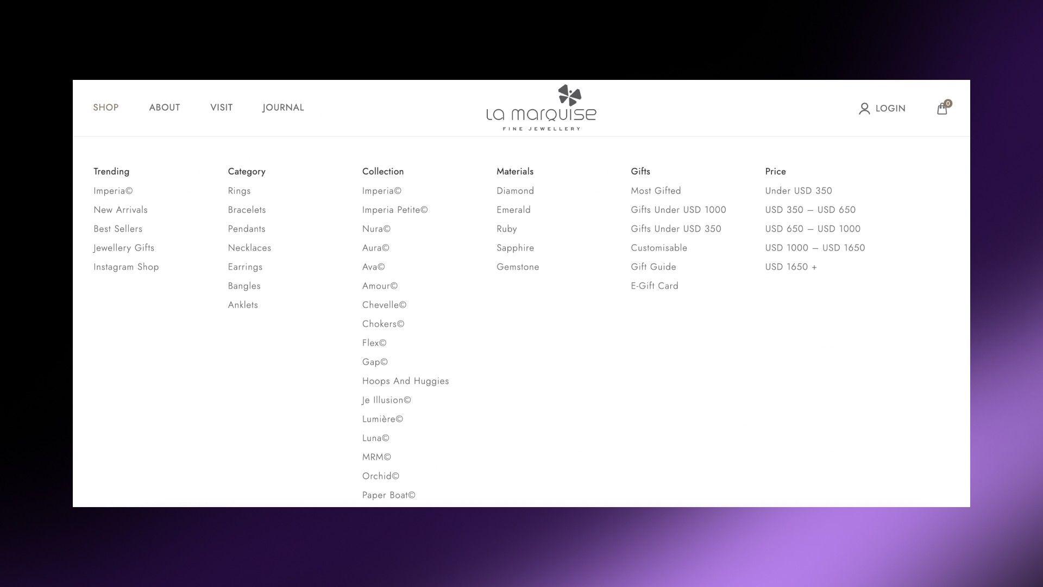
Task: Select the MRM© collection
Action: coord(376,457)
